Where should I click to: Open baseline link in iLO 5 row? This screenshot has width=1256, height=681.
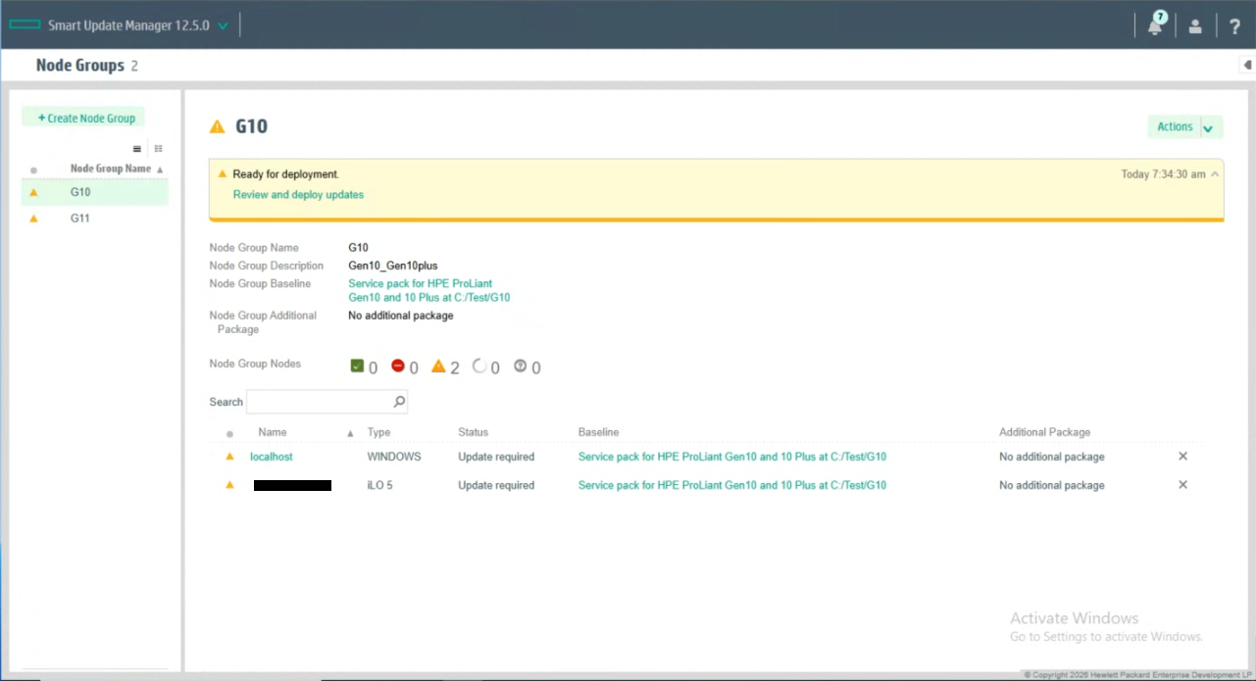point(732,485)
